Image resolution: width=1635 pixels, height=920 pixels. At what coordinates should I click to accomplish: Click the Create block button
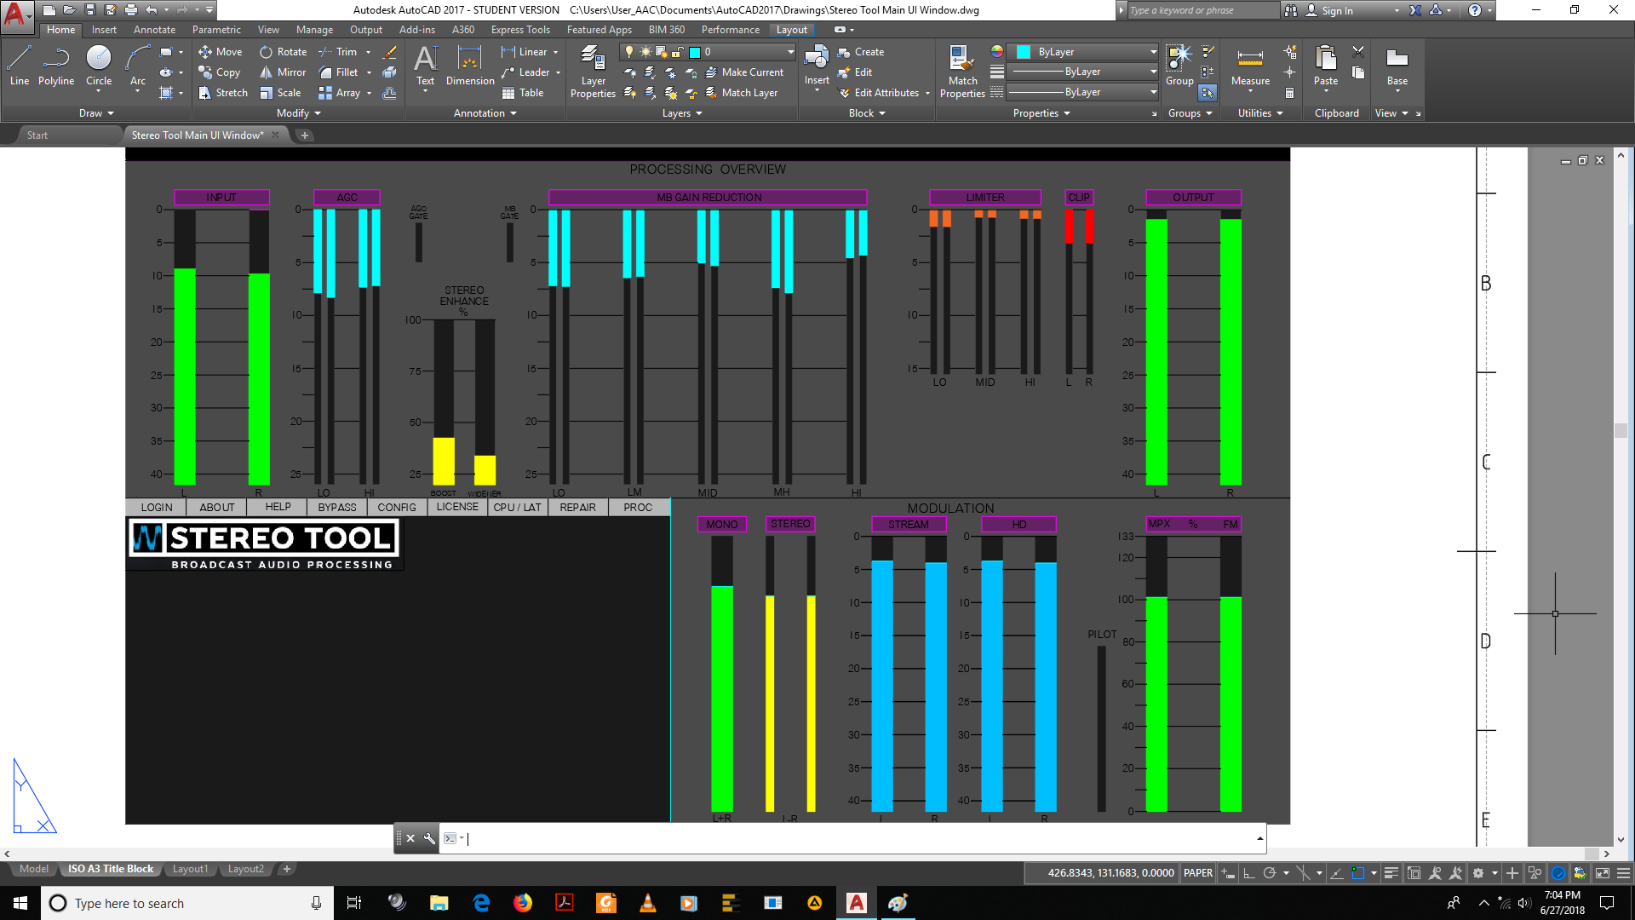[x=861, y=52]
